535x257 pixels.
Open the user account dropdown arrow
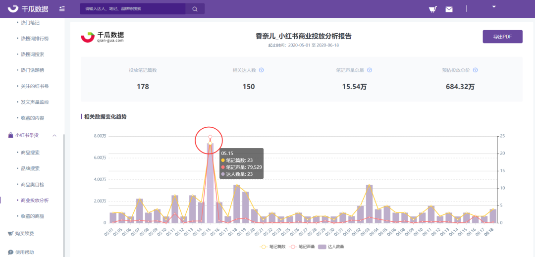click(494, 6)
